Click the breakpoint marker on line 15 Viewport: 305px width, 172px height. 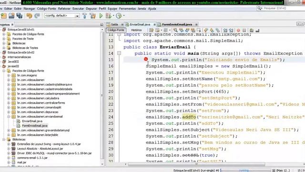[146, 59]
